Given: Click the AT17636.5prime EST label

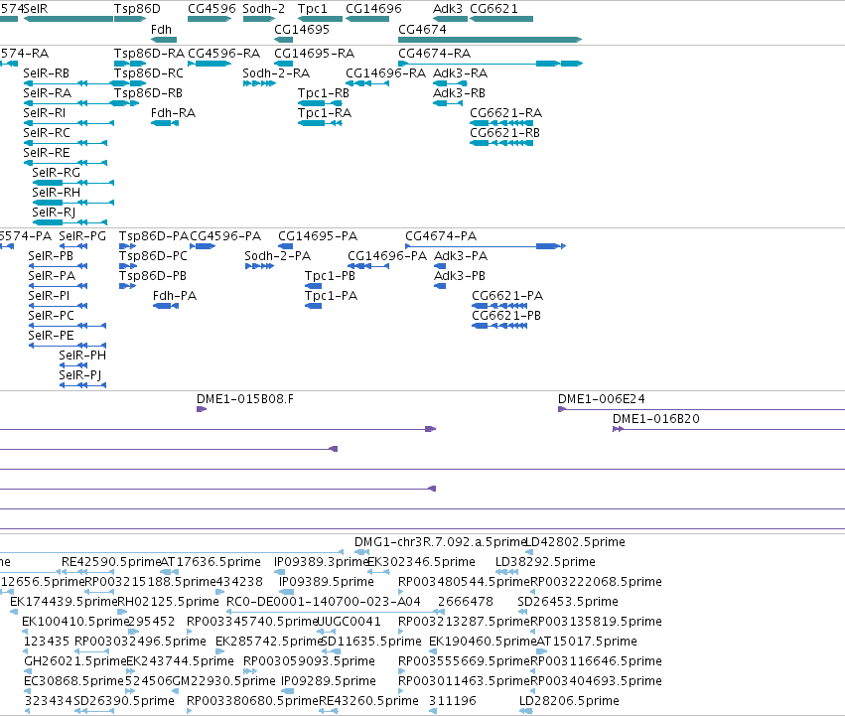Looking at the screenshot, I should pos(211,561).
